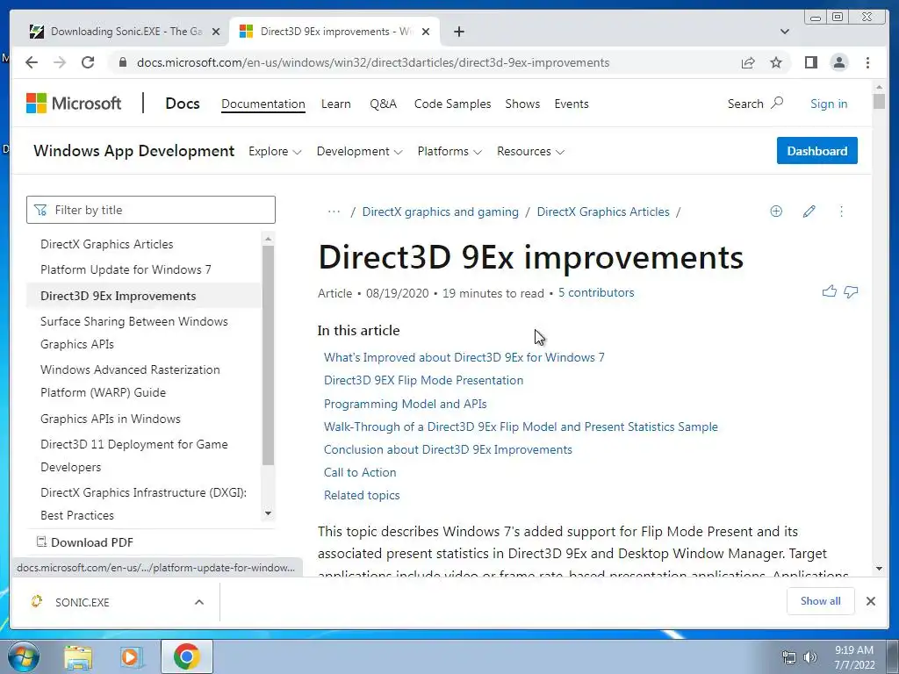Open the tab search chevron
The width and height of the screenshot is (899, 674).
(x=785, y=32)
